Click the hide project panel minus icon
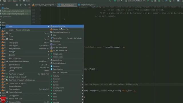 coord(29,5)
